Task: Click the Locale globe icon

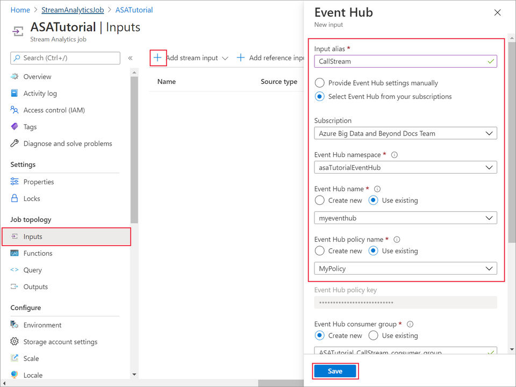Action: 15,375
